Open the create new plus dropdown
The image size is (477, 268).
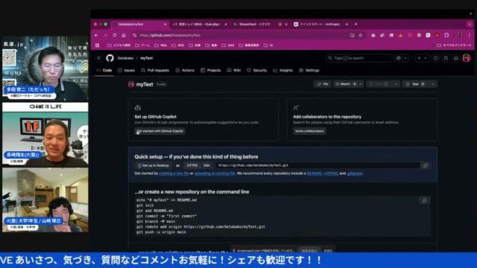point(422,58)
